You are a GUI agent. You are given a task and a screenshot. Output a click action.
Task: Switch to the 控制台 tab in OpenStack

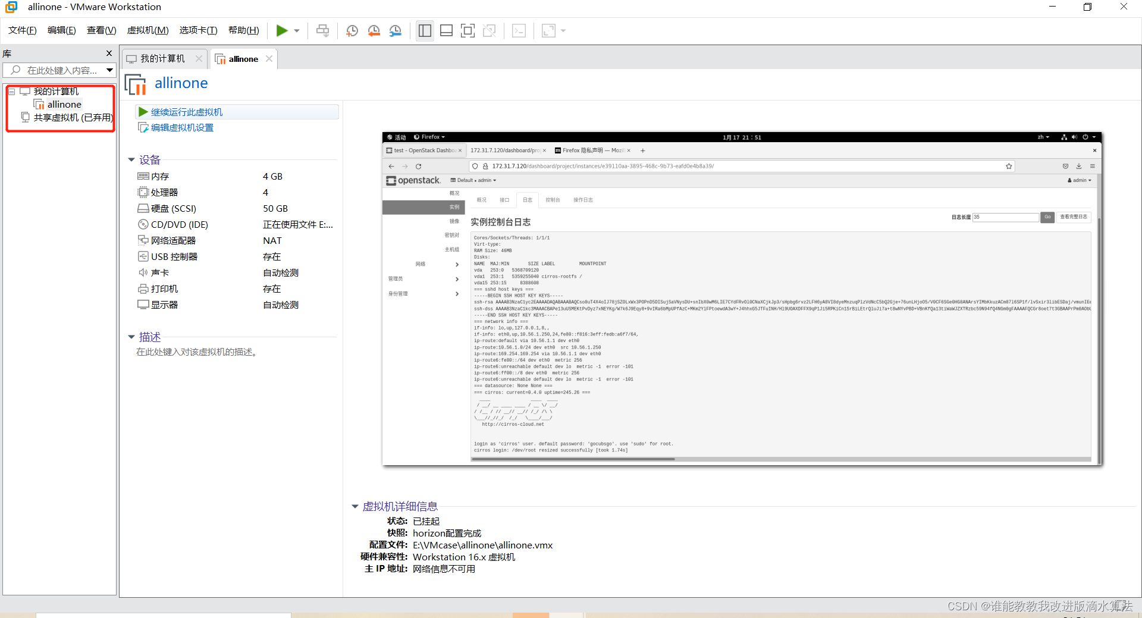click(x=552, y=200)
